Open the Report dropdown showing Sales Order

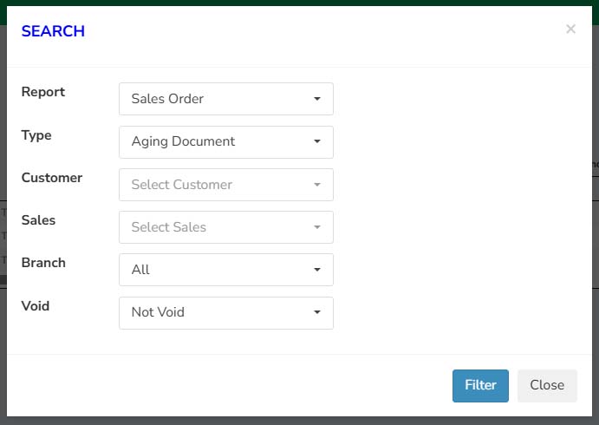[x=226, y=99]
